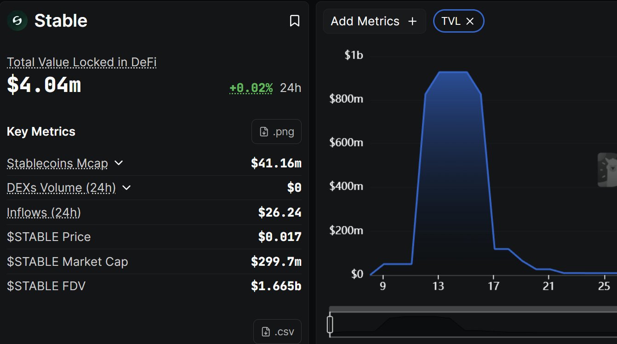617x344 pixels.
Task: Click the Total Value Locked in DeFi label
Action: [82, 62]
